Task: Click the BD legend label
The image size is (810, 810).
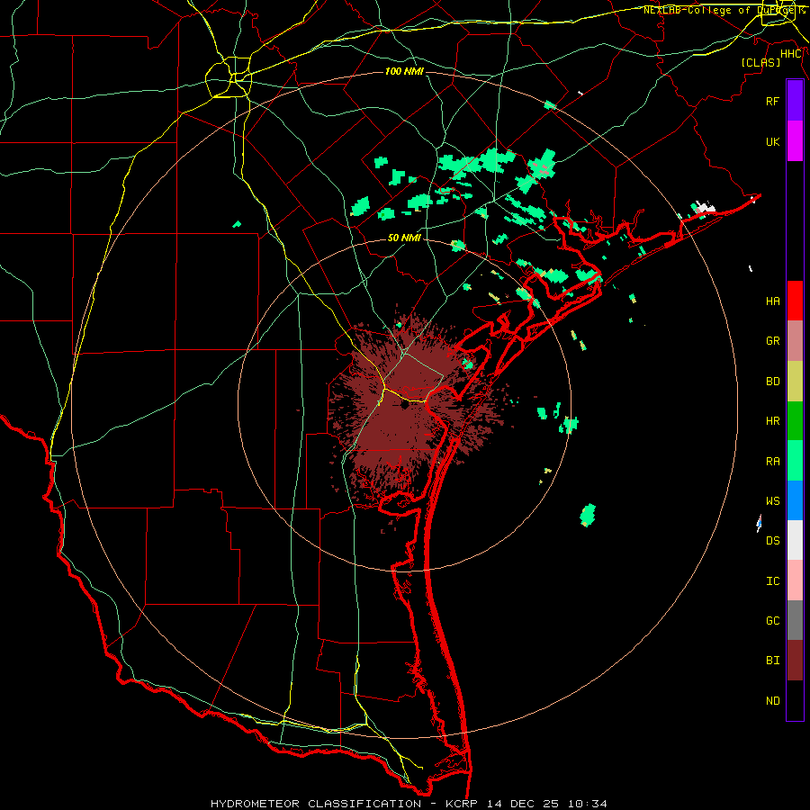Action: click(772, 382)
